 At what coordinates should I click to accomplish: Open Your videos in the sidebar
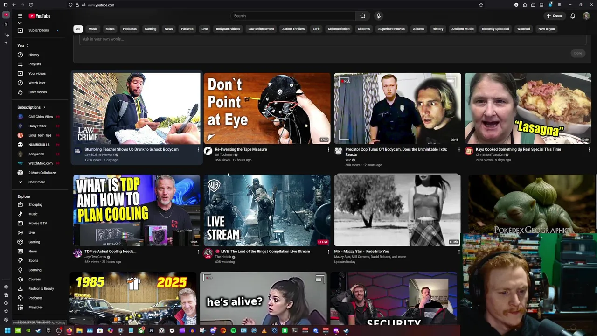37,73
